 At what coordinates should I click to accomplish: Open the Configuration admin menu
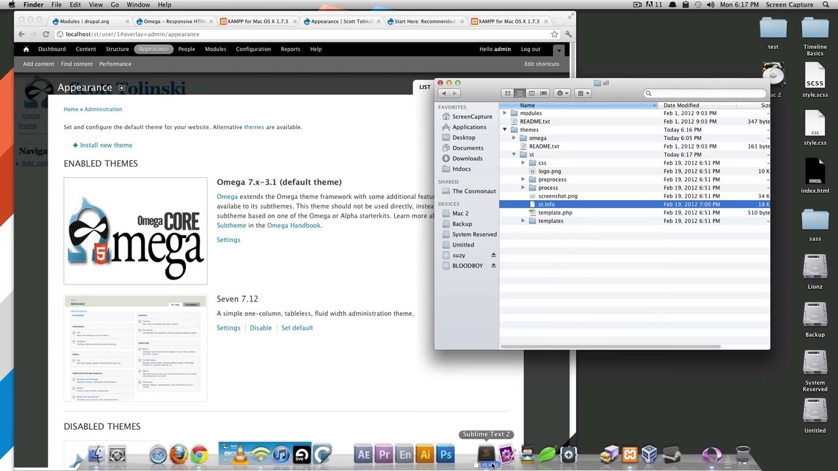pyautogui.click(x=253, y=49)
